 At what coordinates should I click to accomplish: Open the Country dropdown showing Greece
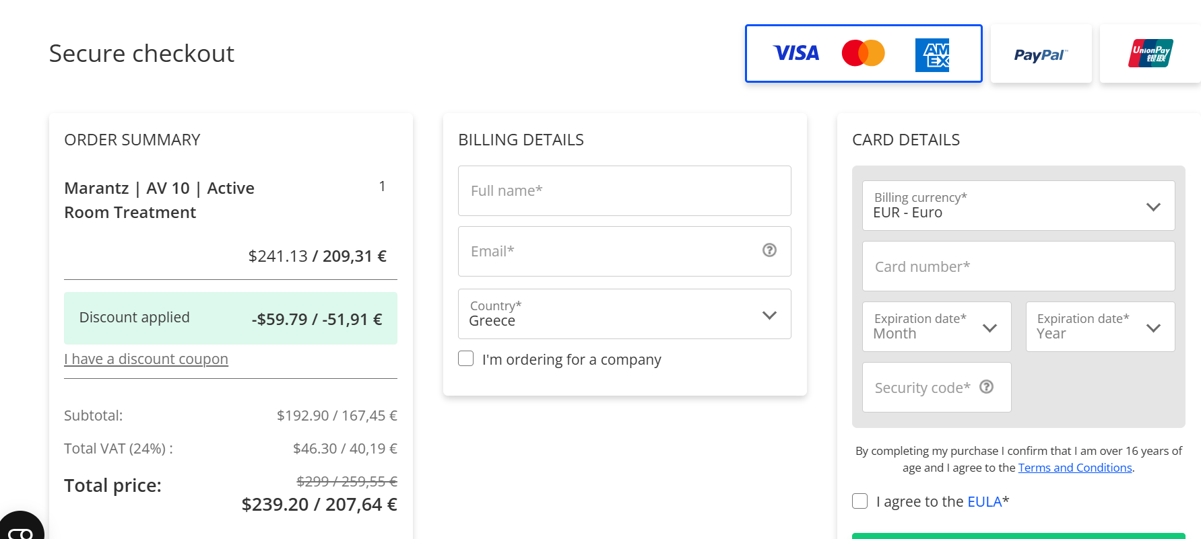[624, 314]
